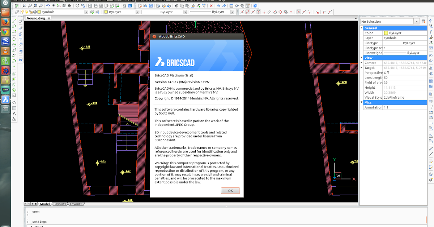This screenshot has width=434, height=227.
Task: Click the BricsCAD launcher icon
Action: [5, 99]
